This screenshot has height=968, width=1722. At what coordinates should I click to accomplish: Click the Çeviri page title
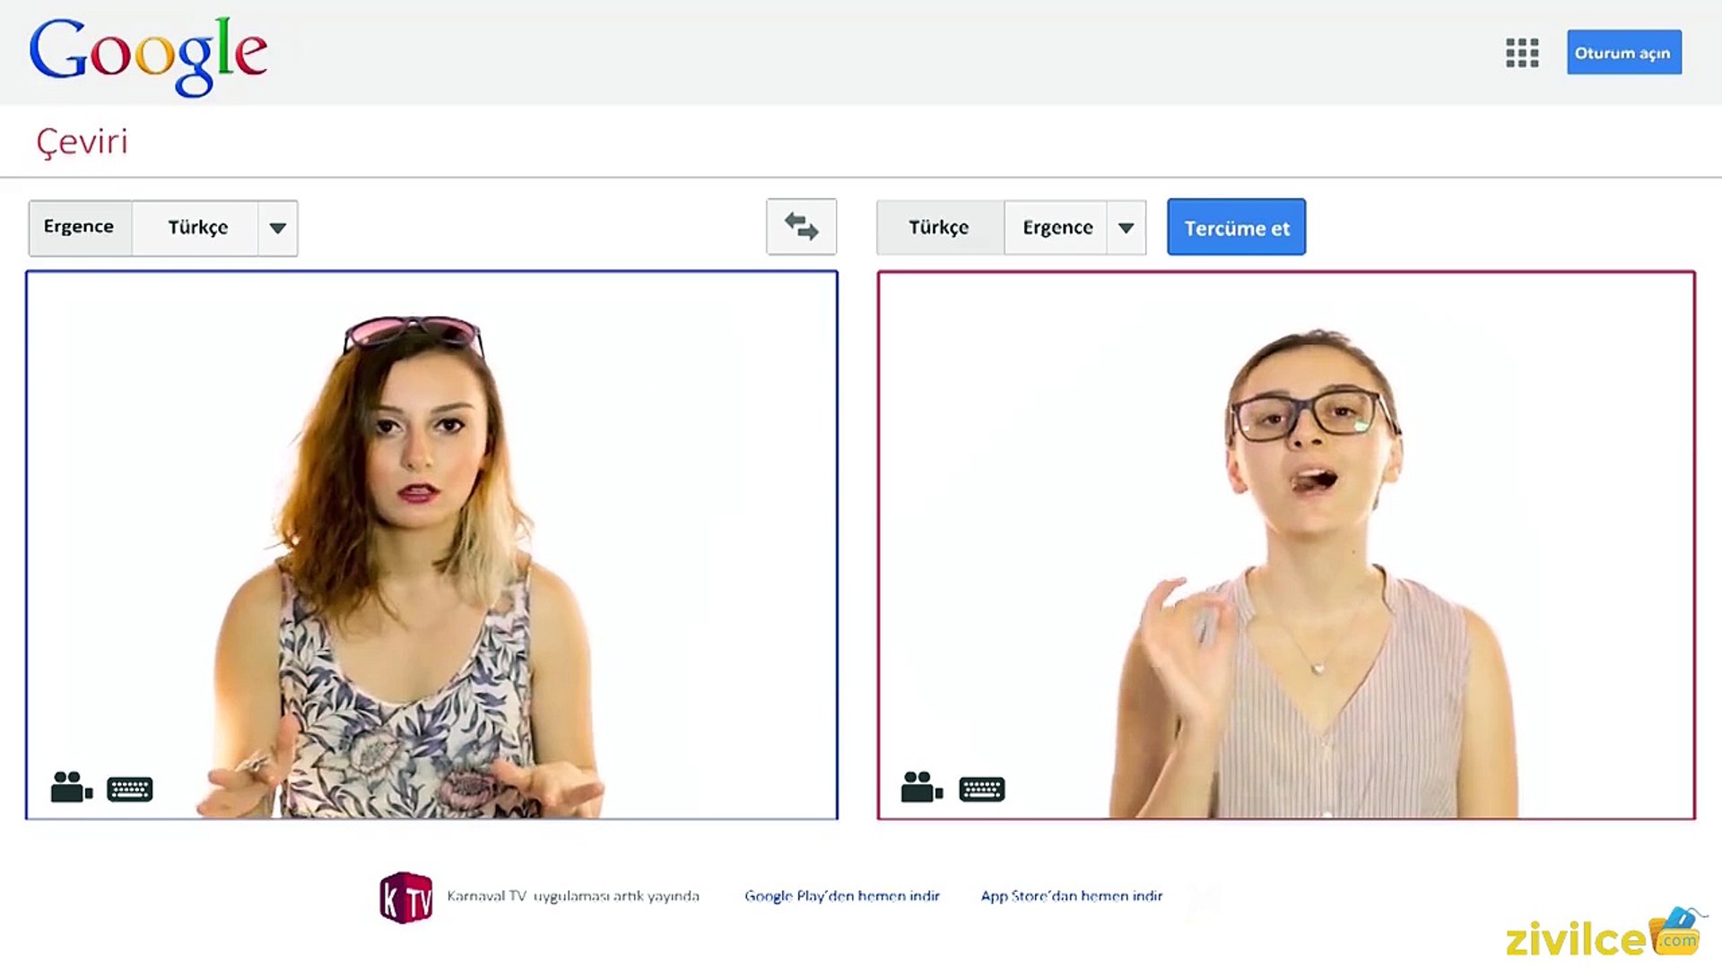click(x=83, y=142)
